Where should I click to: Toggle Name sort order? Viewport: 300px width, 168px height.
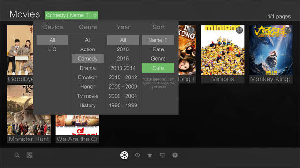tap(158, 40)
